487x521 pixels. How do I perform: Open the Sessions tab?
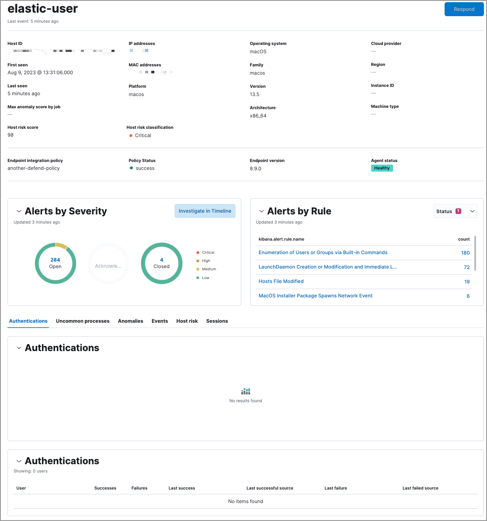pos(217,321)
